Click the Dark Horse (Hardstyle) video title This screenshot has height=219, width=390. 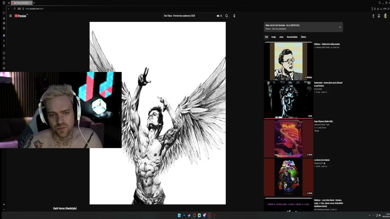point(65,208)
